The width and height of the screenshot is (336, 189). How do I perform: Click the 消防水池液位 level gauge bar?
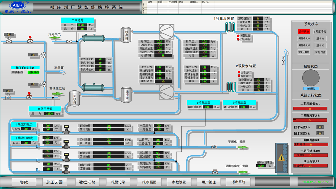(281, 158)
